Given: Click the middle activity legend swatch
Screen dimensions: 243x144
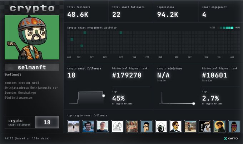Looking at the screenshot, I should (227, 28).
